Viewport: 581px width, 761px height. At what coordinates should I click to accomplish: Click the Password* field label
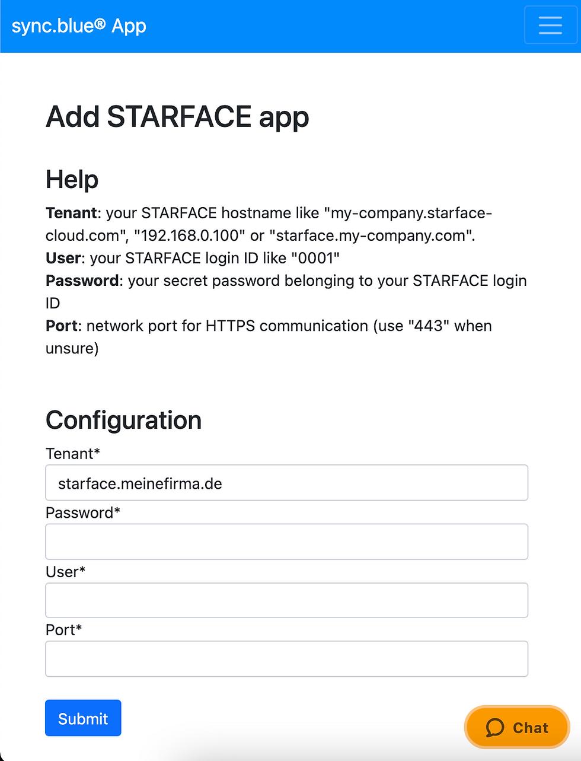(83, 512)
